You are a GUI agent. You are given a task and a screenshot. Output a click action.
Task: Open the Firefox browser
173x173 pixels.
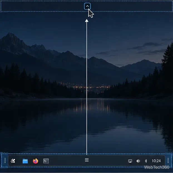tap(36, 161)
